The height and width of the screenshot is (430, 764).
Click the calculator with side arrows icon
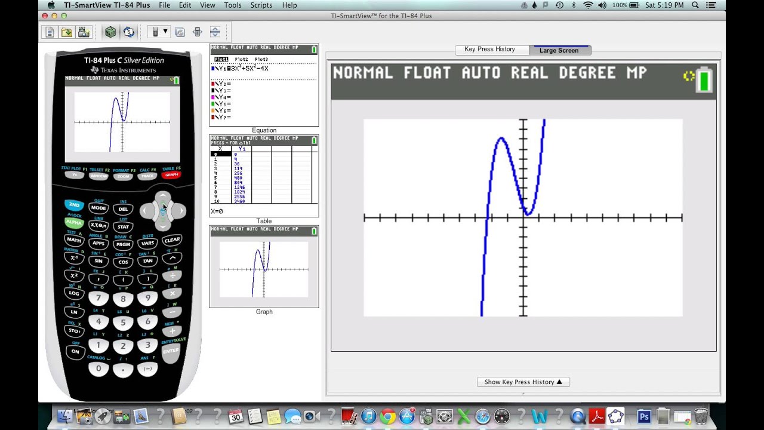[x=198, y=32]
